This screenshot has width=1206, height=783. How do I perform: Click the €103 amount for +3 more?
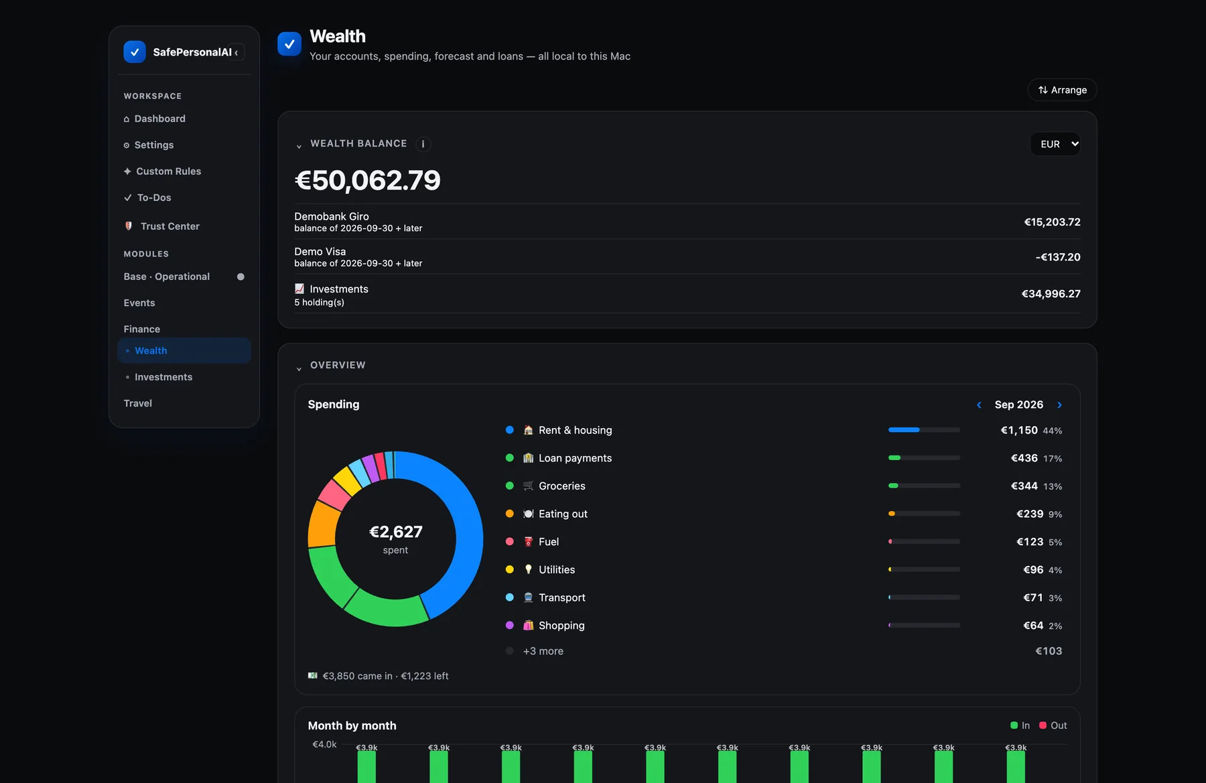[x=1049, y=651]
